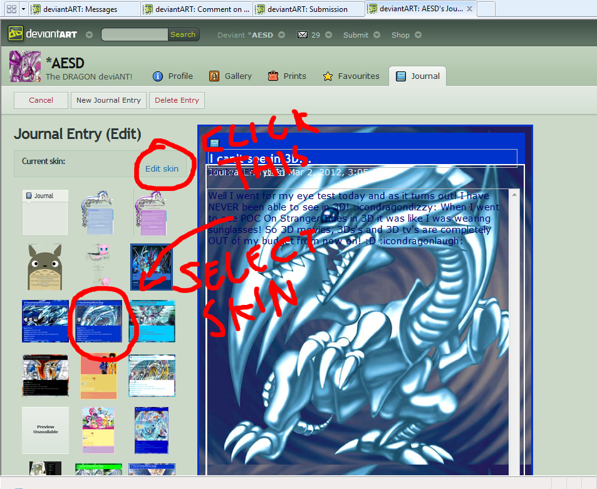Click the Profile info icon
Image resolution: width=597 pixels, height=489 pixels.
pos(158,76)
